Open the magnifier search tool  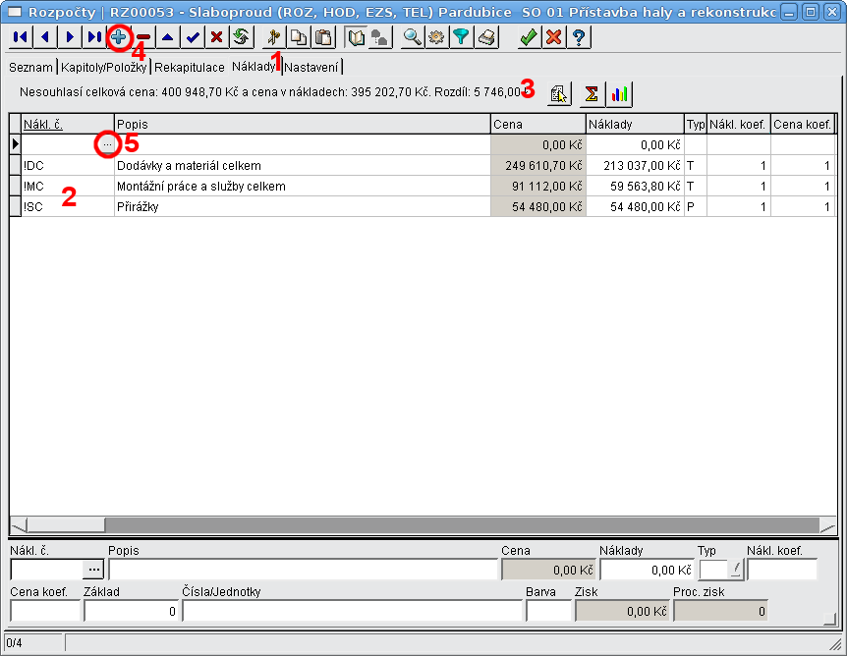(413, 37)
